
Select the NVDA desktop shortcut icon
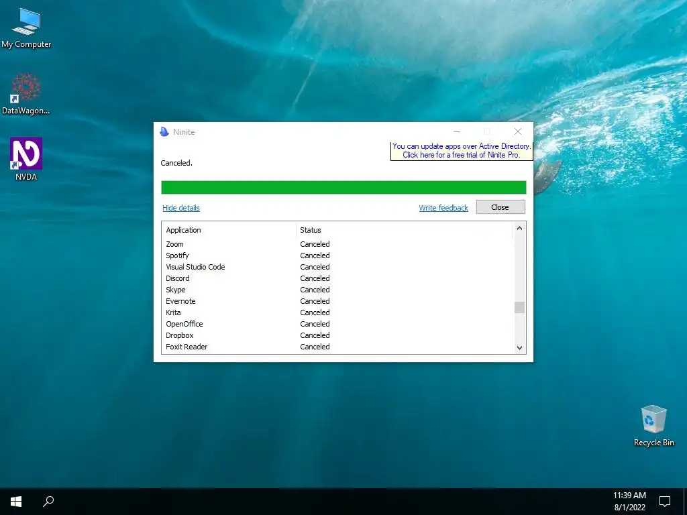click(x=26, y=160)
